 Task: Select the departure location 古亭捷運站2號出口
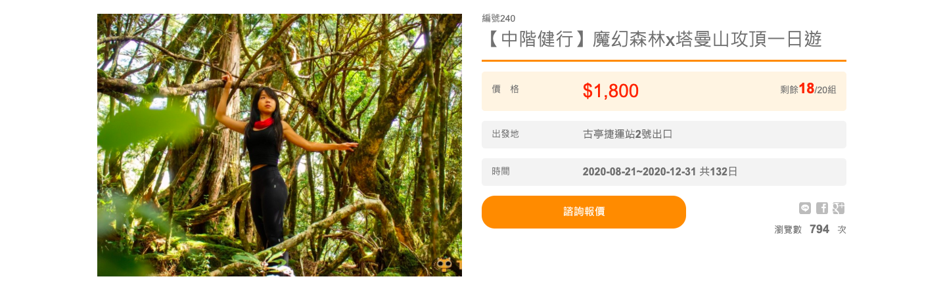tap(628, 134)
